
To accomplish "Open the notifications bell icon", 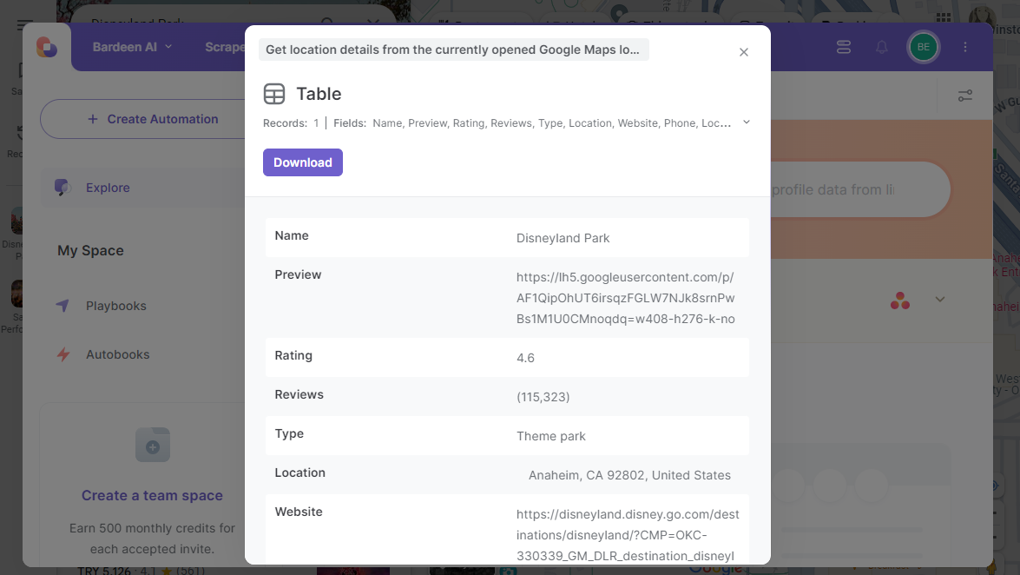I will click(x=881, y=47).
